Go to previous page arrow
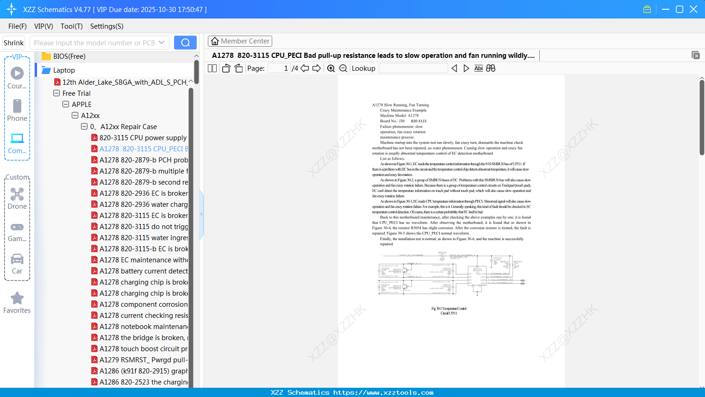 [305, 68]
